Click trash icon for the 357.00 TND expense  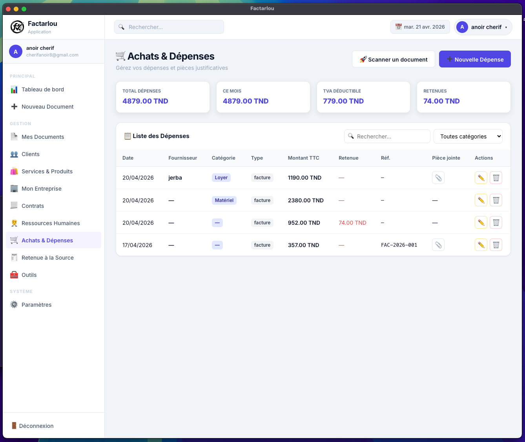pyautogui.click(x=496, y=245)
